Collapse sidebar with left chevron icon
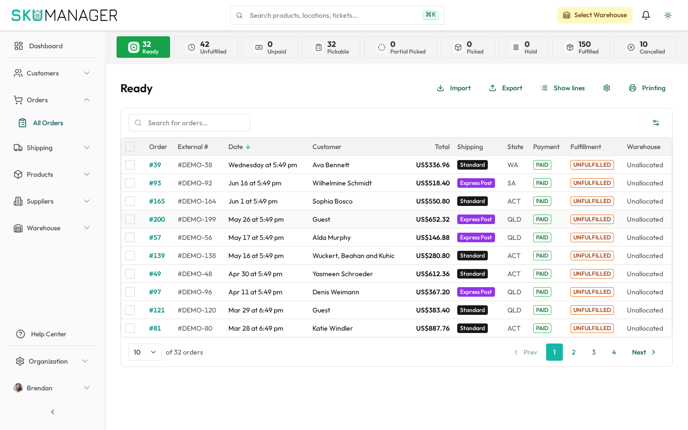Image resolution: width=688 pixels, height=430 pixels. click(x=53, y=412)
